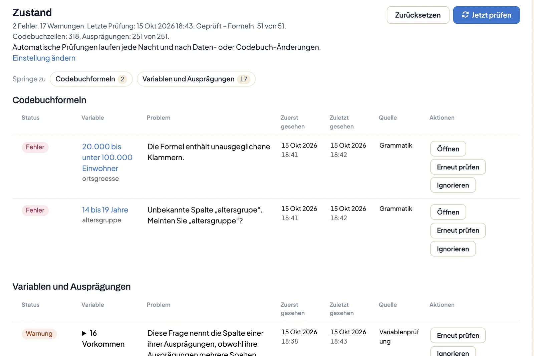This screenshot has width=534, height=356.
Task: Click the refresh icon in Jetzt prüfen
Action: tap(465, 15)
